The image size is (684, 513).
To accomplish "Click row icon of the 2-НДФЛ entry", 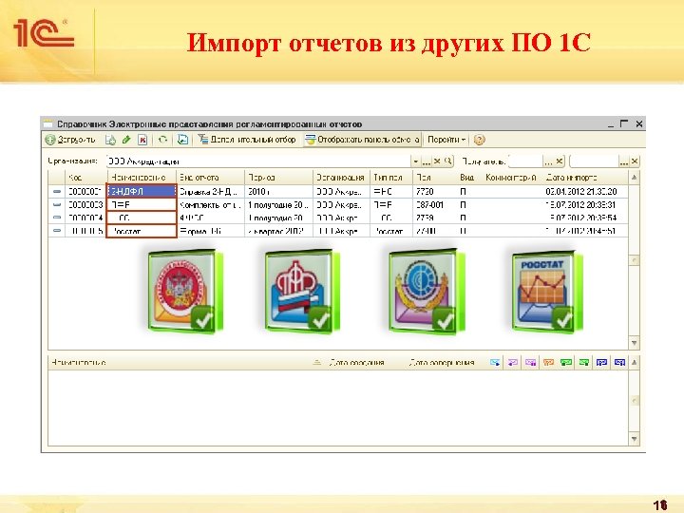I will coord(57,192).
